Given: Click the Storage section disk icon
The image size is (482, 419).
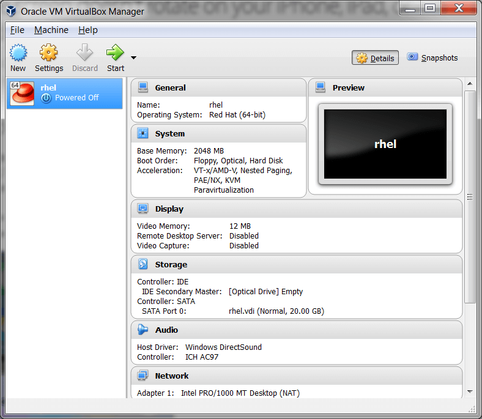Looking at the screenshot, I should [x=143, y=264].
